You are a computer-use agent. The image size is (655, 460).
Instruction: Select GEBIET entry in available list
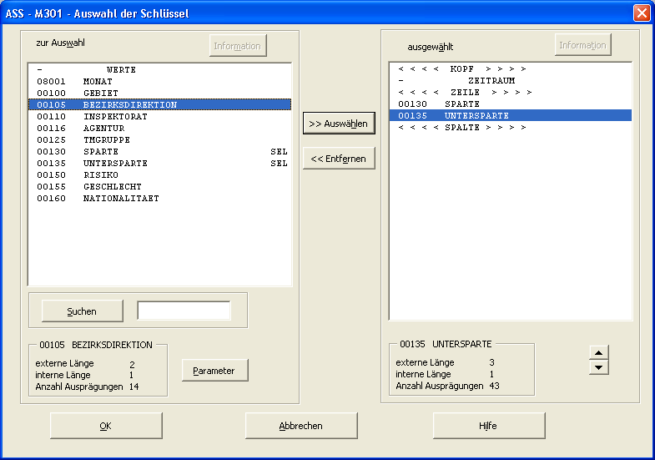coord(100,93)
